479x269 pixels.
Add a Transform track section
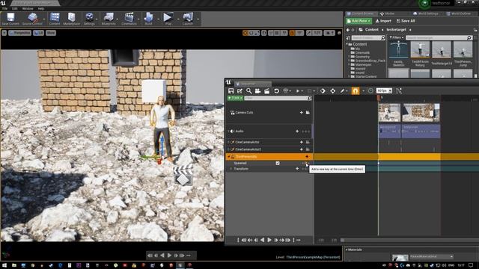click(x=297, y=169)
